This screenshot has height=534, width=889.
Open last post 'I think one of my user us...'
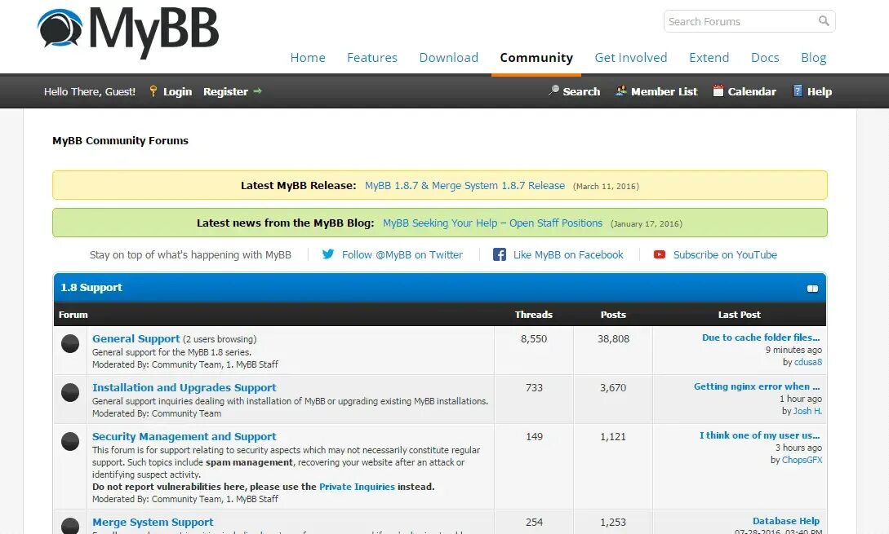click(x=760, y=435)
